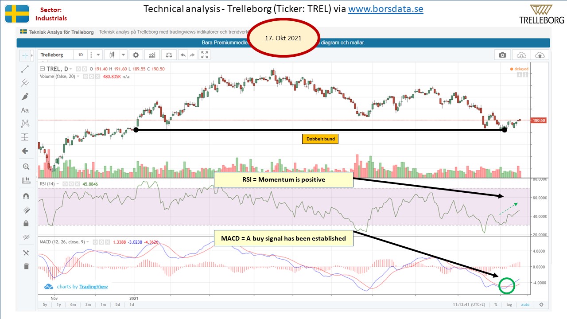The height and width of the screenshot is (319, 567).
Task: Select the 1d time range
Action: (x=132, y=305)
